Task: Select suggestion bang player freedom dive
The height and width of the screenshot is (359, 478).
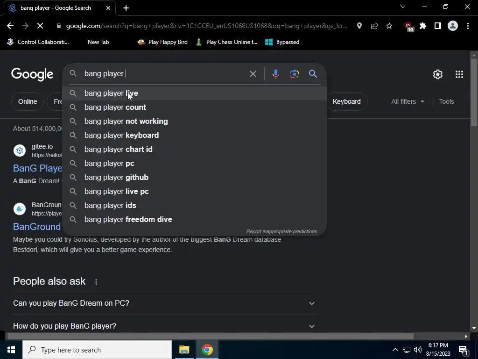Action: [195, 220]
